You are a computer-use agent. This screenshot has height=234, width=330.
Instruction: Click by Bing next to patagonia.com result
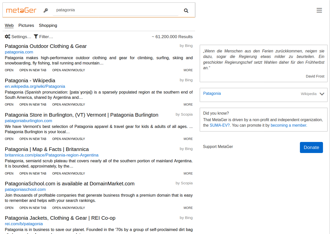[186, 46]
